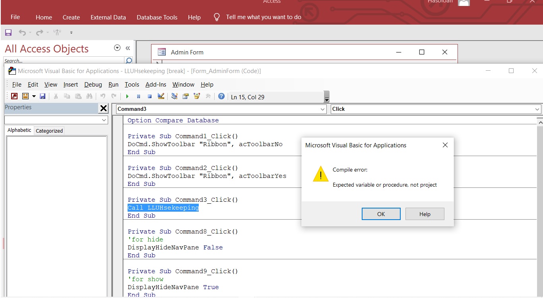This screenshot has height=305, width=543.
Task: Open the Object Browser icon
Action: tap(196, 96)
